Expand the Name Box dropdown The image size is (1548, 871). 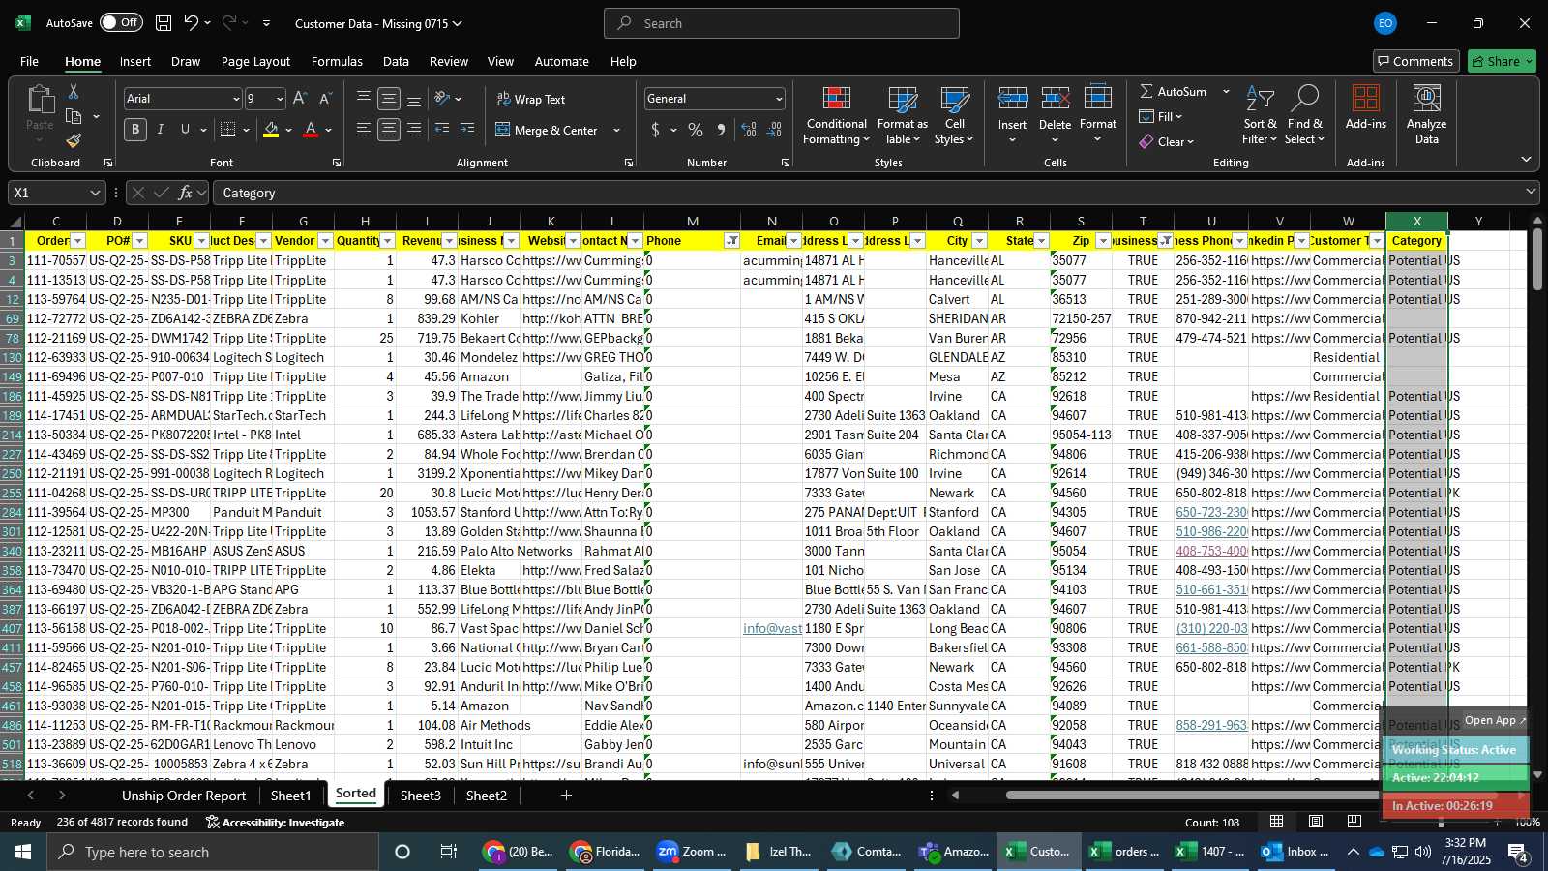95,193
